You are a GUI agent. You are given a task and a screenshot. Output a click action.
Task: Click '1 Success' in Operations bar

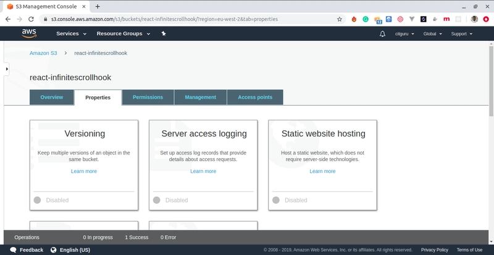136,237
